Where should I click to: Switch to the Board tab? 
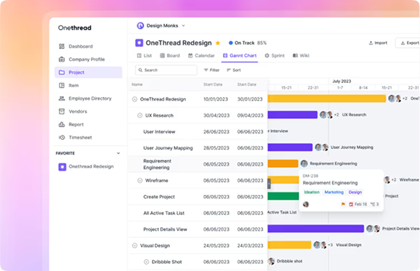[169, 56]
